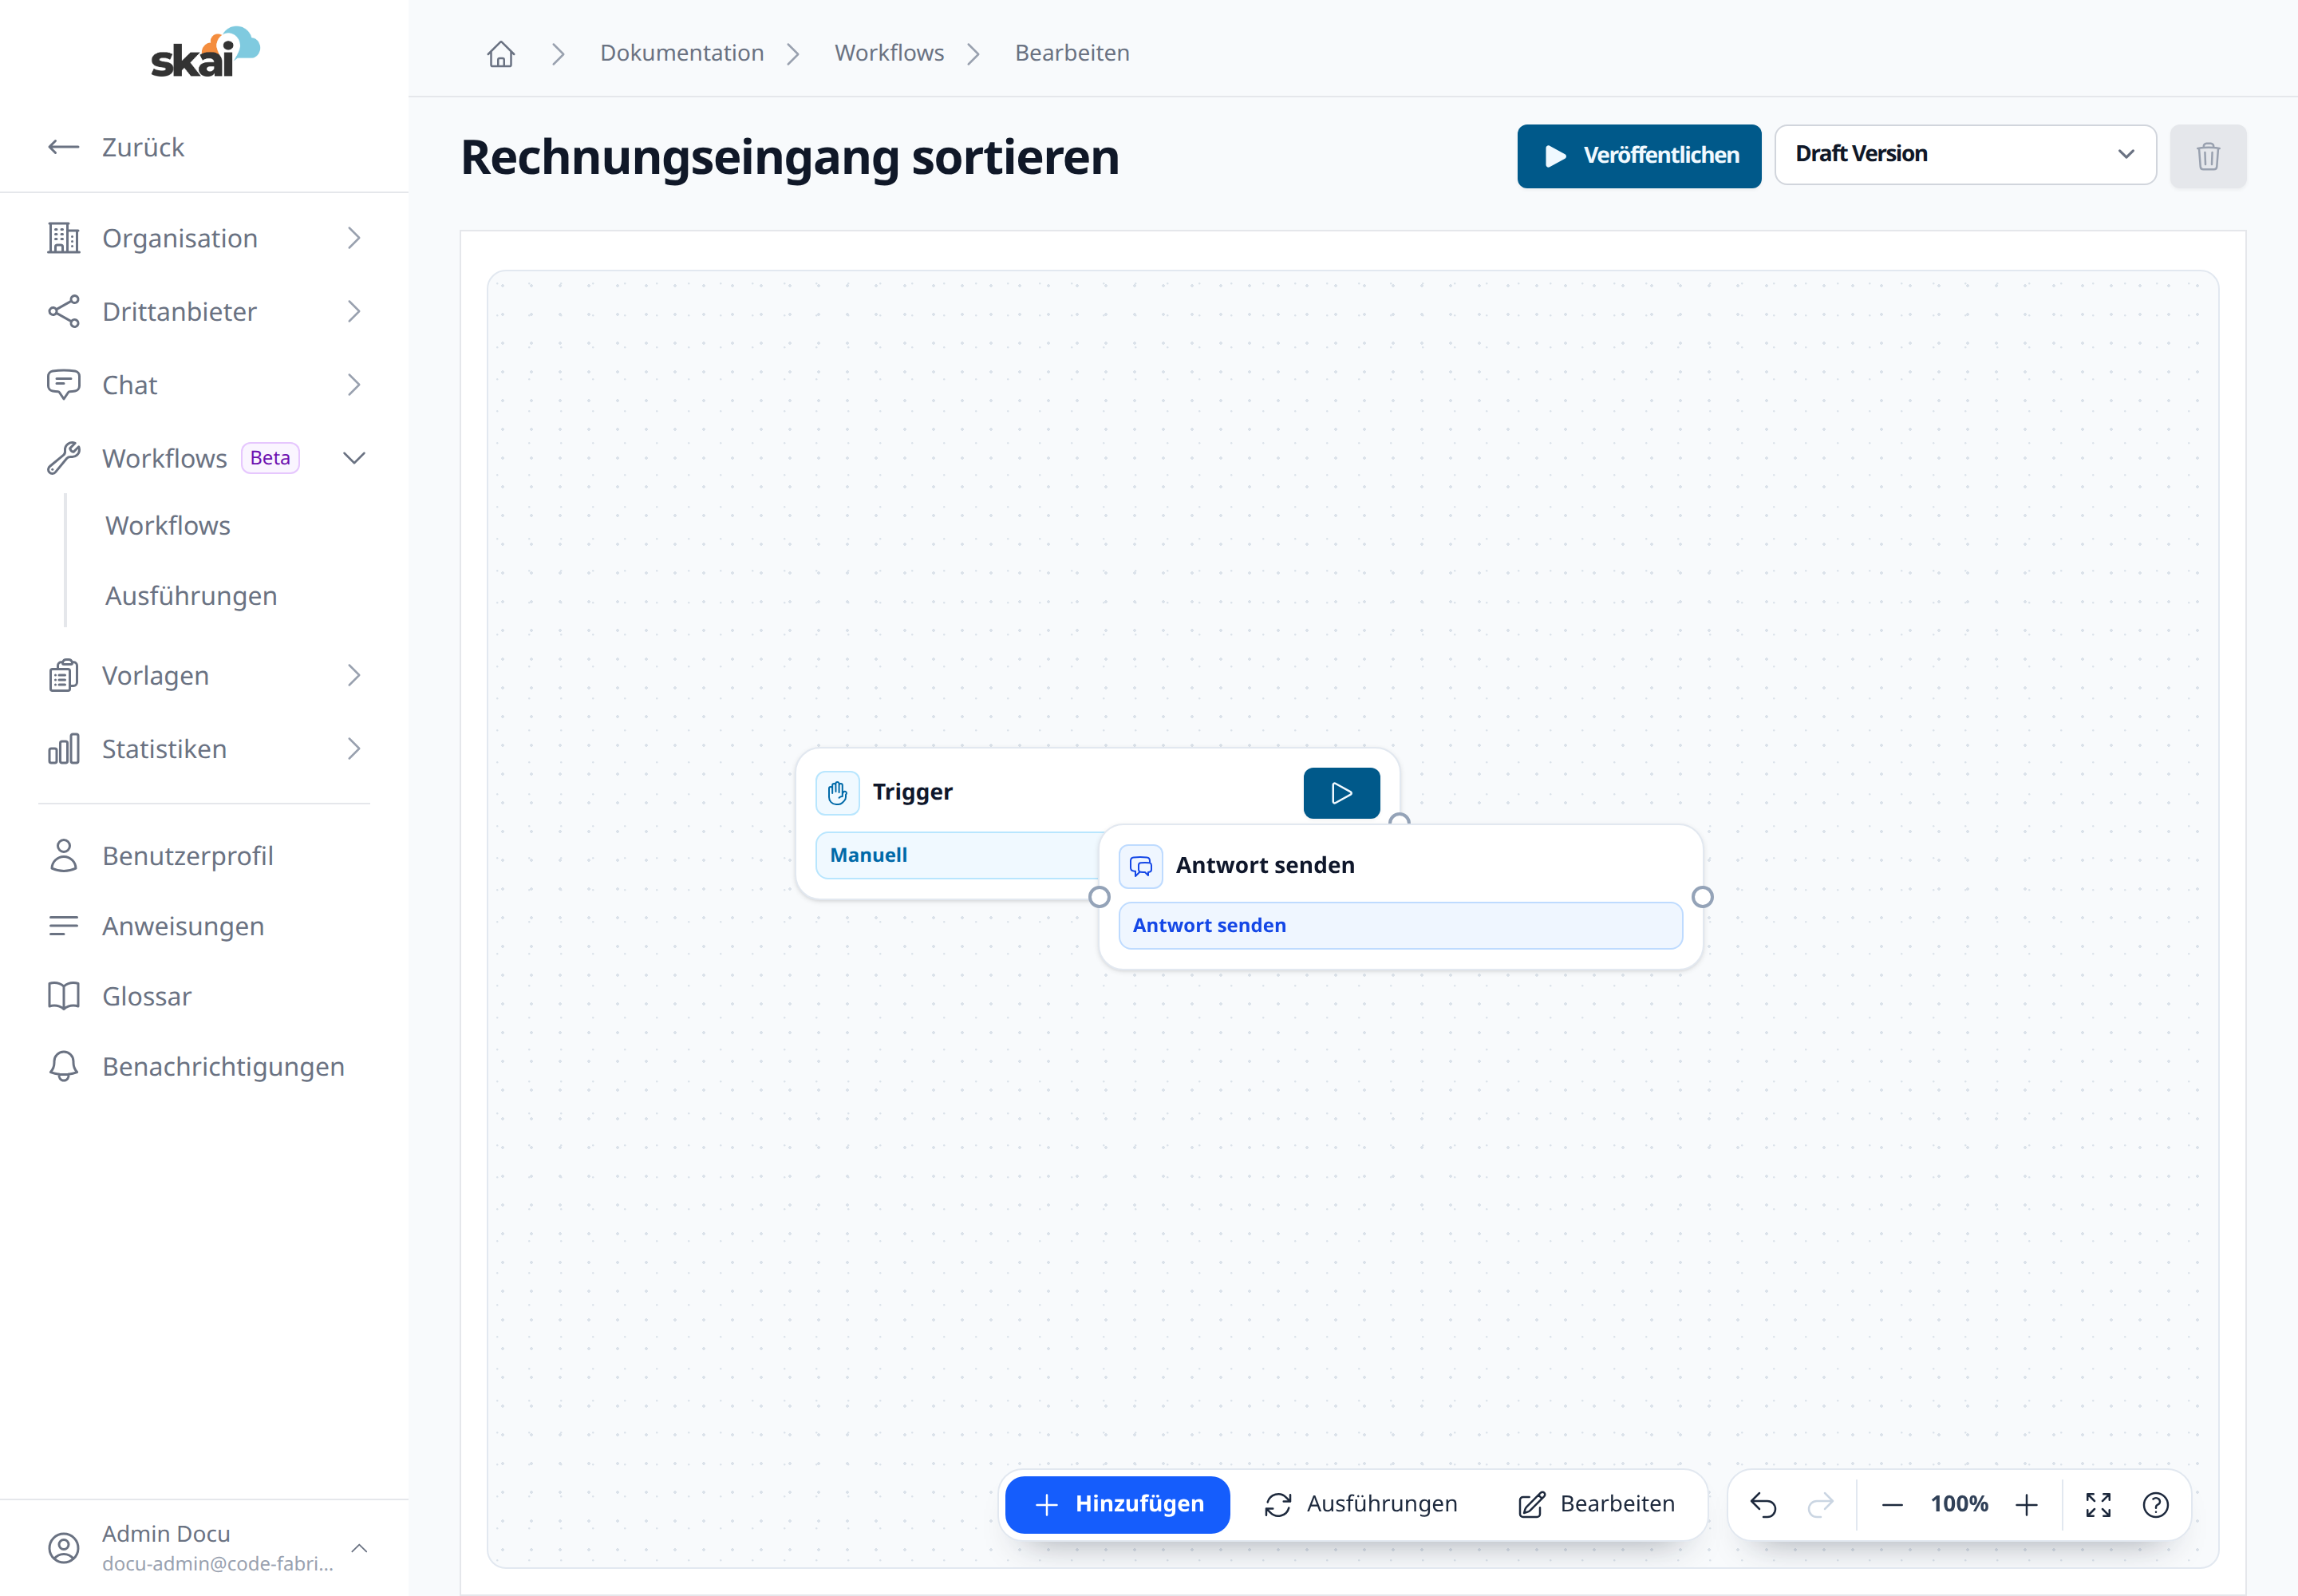Expand the Drittanbieter menu chevron
Viewport: 2298px width, 1596px height.
point(354,311)
